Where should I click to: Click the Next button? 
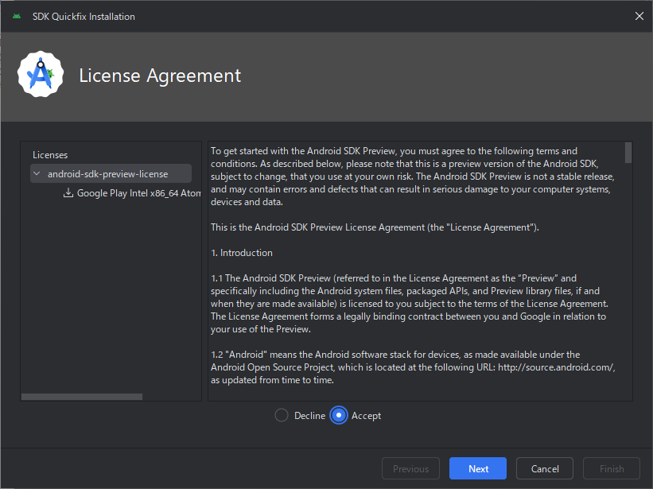tap(478, 468)
